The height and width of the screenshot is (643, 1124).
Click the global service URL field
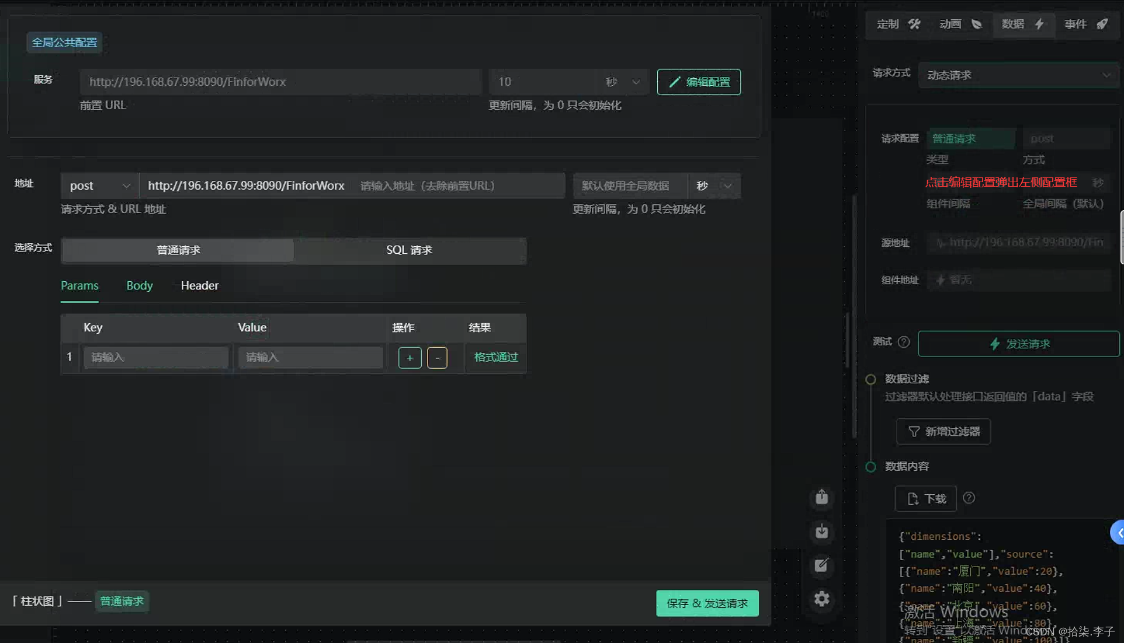tap(280, 82)
